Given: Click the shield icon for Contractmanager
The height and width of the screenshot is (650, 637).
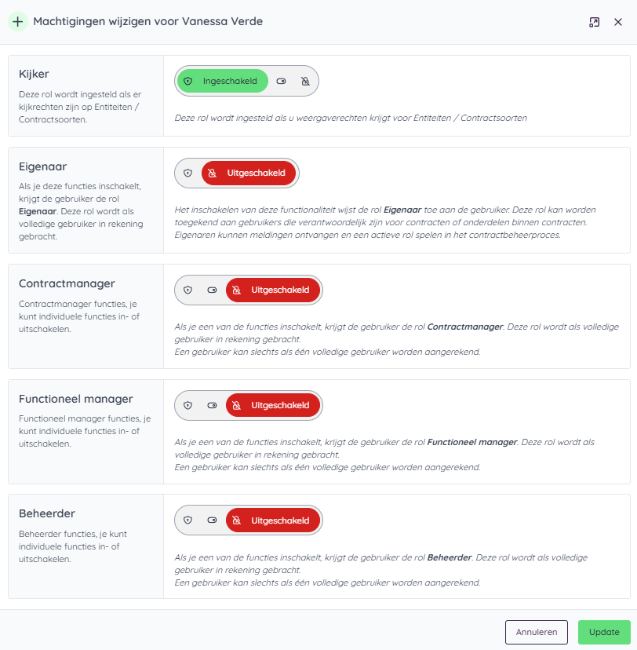Looking at the screenshot, I should click(188, 290).
